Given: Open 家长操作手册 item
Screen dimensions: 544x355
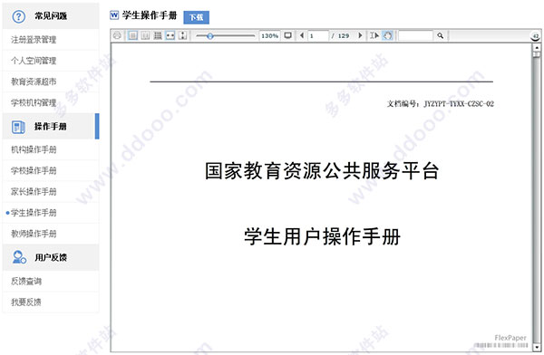Looking at the screenshot, I should [x=34, y=191].
